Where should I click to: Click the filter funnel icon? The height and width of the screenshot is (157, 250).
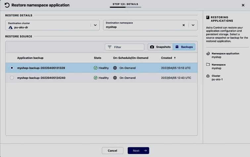(110, 47)
